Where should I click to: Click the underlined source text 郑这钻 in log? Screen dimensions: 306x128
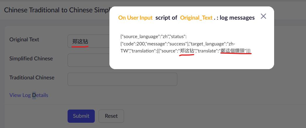[187, 51]
